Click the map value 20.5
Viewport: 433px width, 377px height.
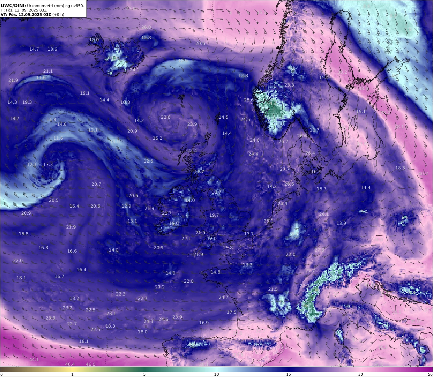[54, 200]
